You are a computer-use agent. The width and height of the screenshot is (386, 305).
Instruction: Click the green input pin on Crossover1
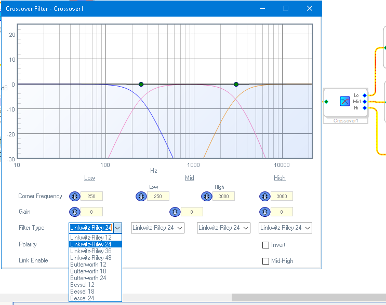pyautogui.click(x=326, y=102)
